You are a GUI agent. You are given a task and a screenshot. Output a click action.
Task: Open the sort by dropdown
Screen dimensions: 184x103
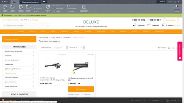tap(60, 48)
